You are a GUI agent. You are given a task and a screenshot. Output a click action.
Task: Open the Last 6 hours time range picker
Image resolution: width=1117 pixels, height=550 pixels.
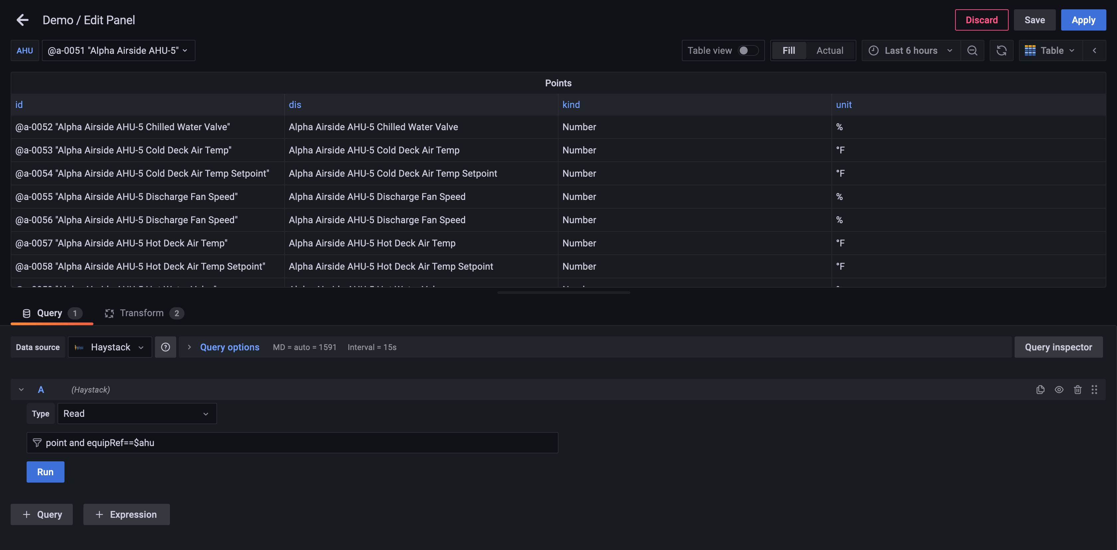pos(911,50)
